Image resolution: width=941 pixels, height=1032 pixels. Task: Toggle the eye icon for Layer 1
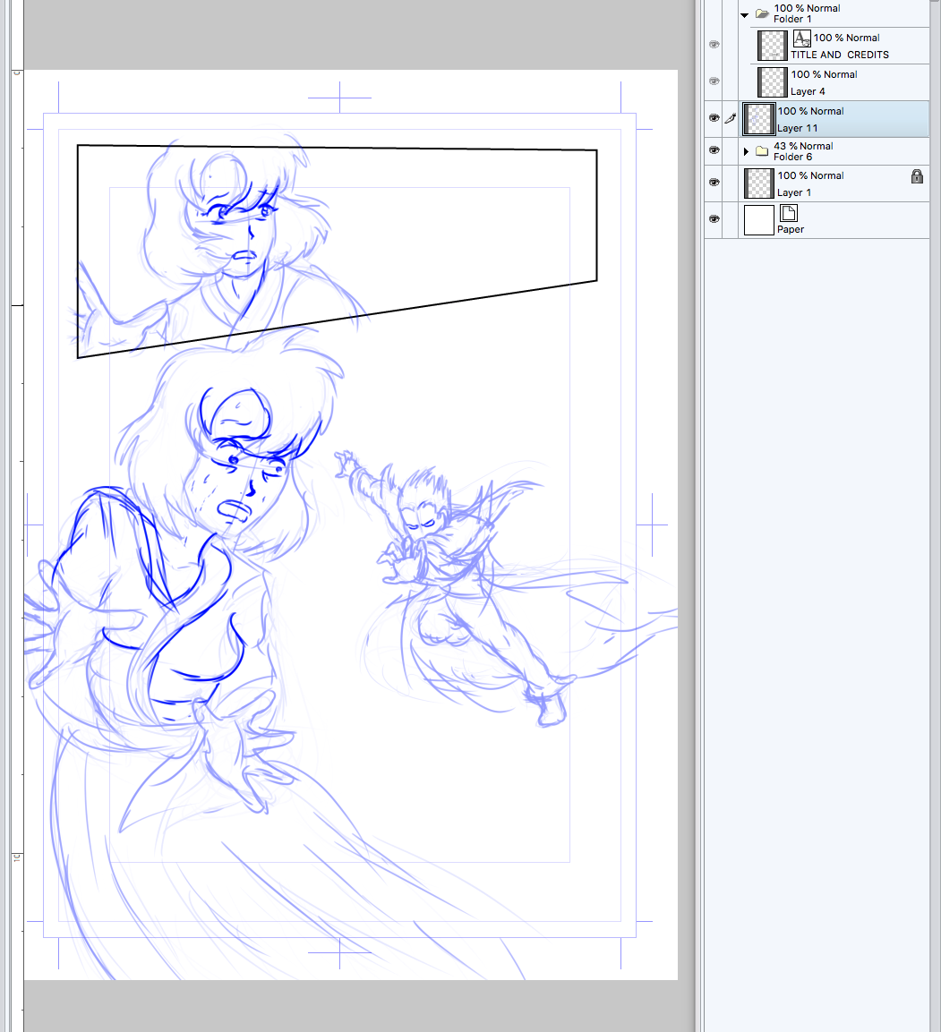(714, 183)
